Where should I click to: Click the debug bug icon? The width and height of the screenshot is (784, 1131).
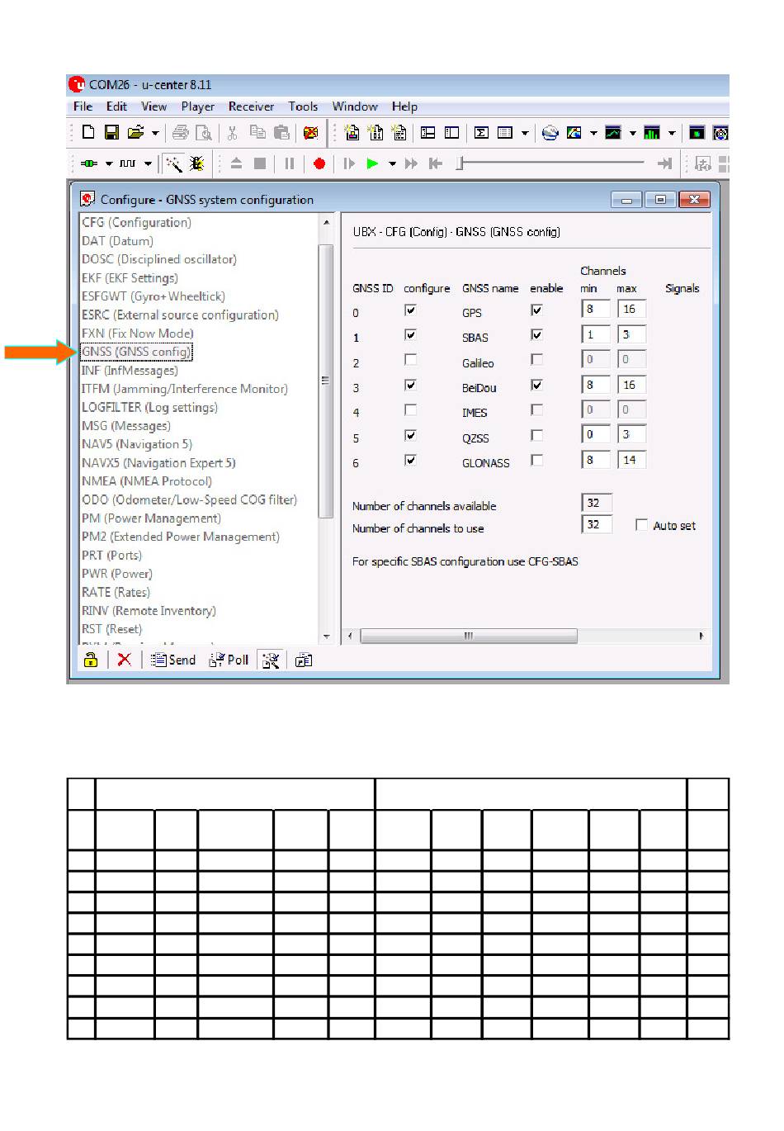196,163
